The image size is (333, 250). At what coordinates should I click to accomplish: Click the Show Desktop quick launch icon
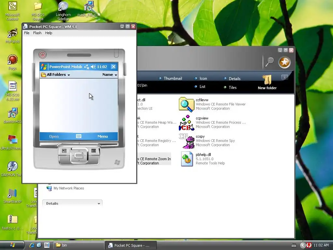point(47,245)
